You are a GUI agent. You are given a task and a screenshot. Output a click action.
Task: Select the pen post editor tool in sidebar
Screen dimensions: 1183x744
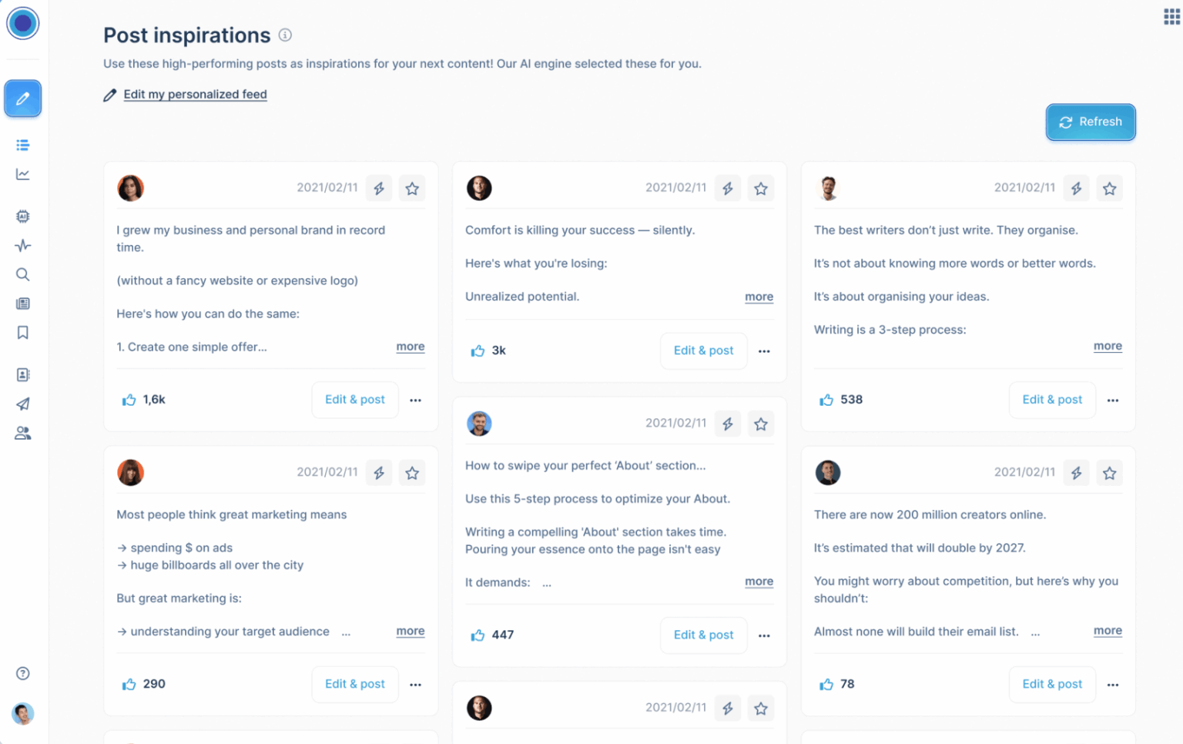tap(22, 99)
